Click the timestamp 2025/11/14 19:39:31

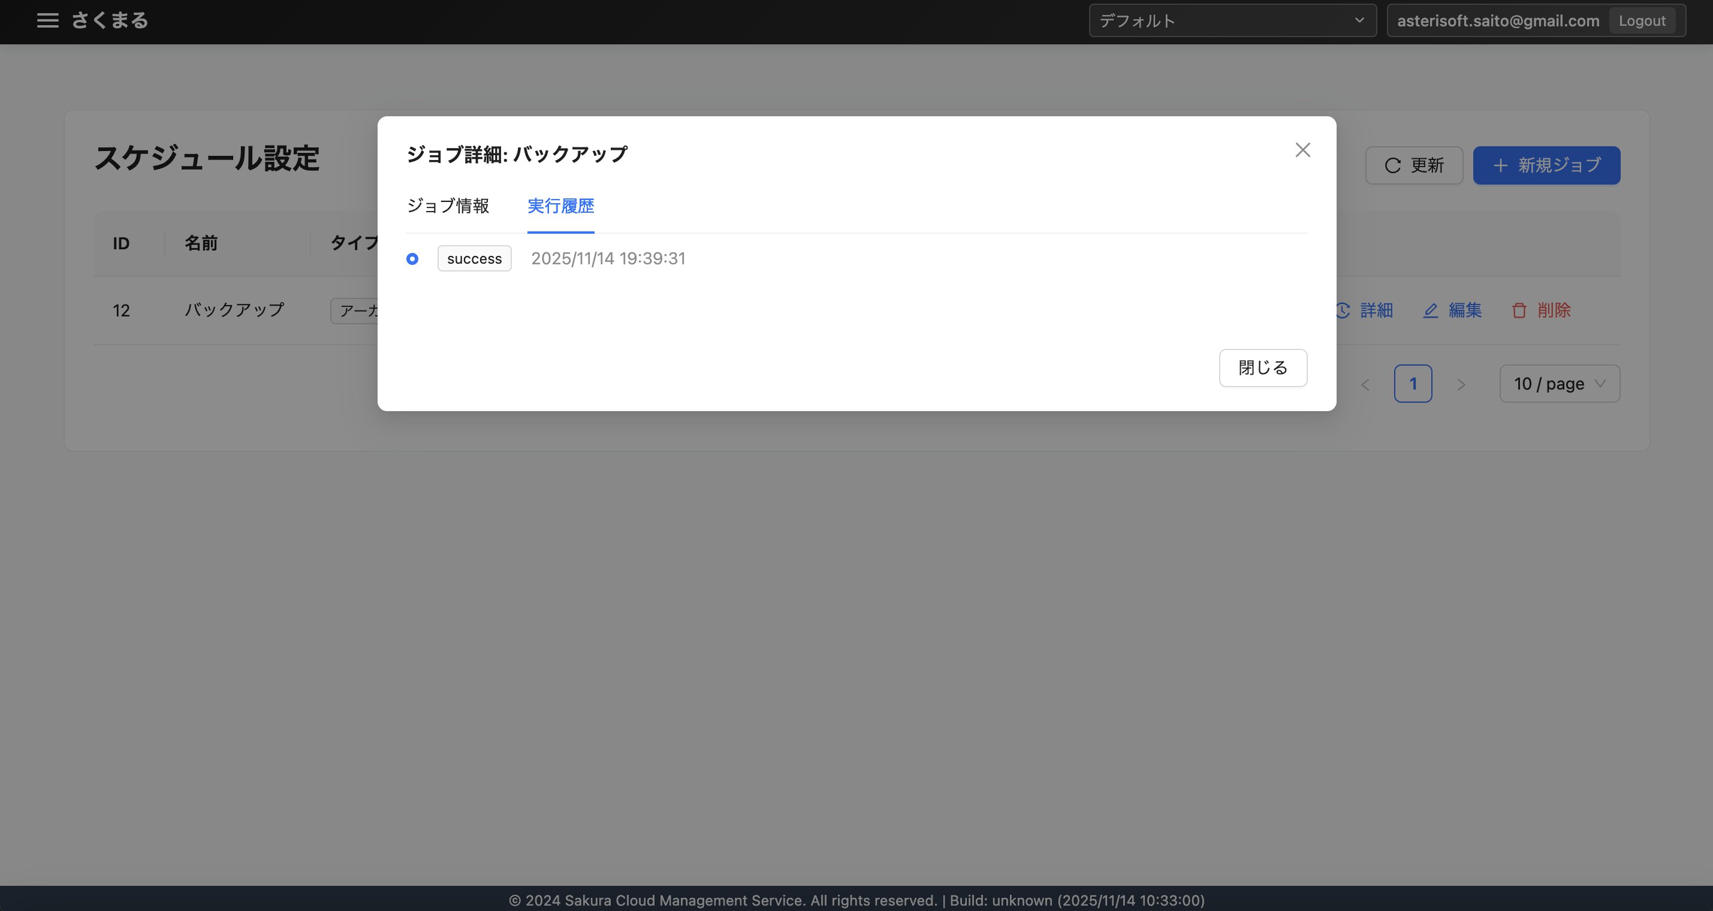pyautogui.click(x=608, y=259)
